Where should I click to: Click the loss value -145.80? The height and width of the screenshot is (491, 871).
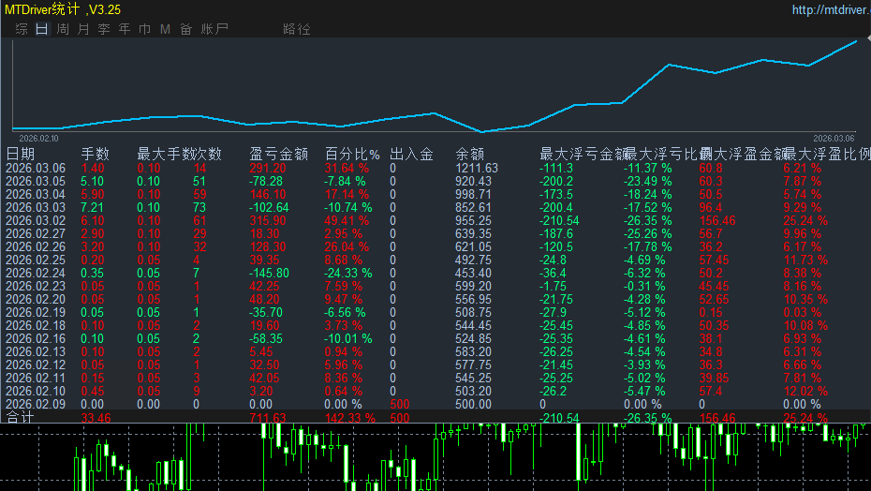(269, 273)
